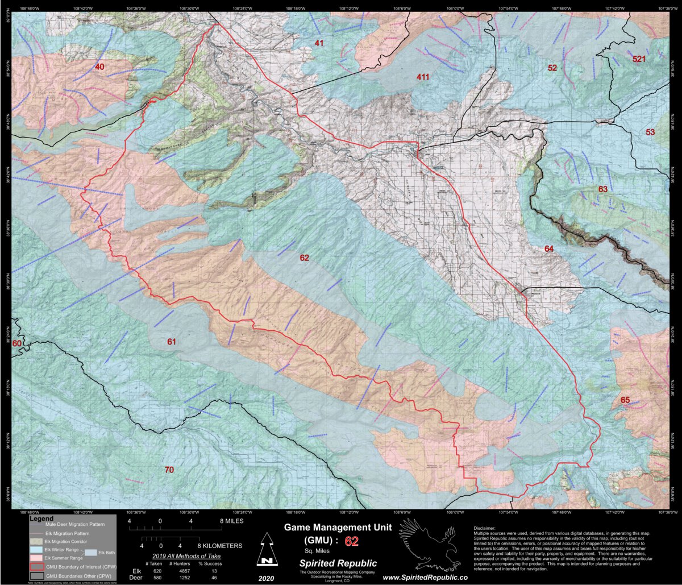Select the GMU 41 label on the map
Viewport: 682px width, 585px height.
pyautogui.click(x=318, y=42)
